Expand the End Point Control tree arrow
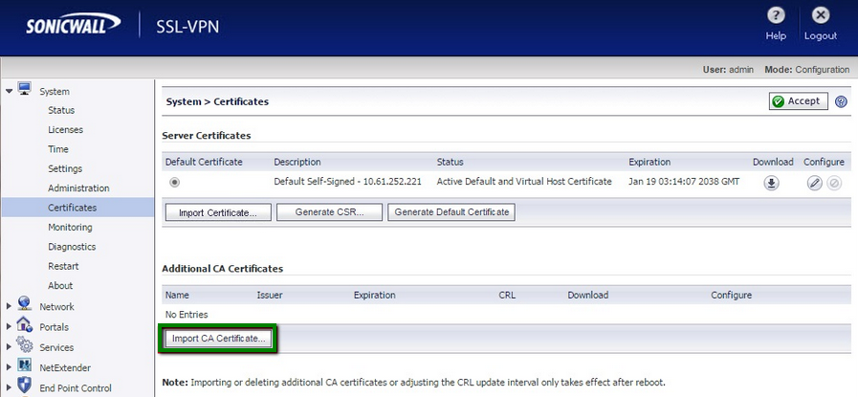The image size is (858, 397). 9,387
